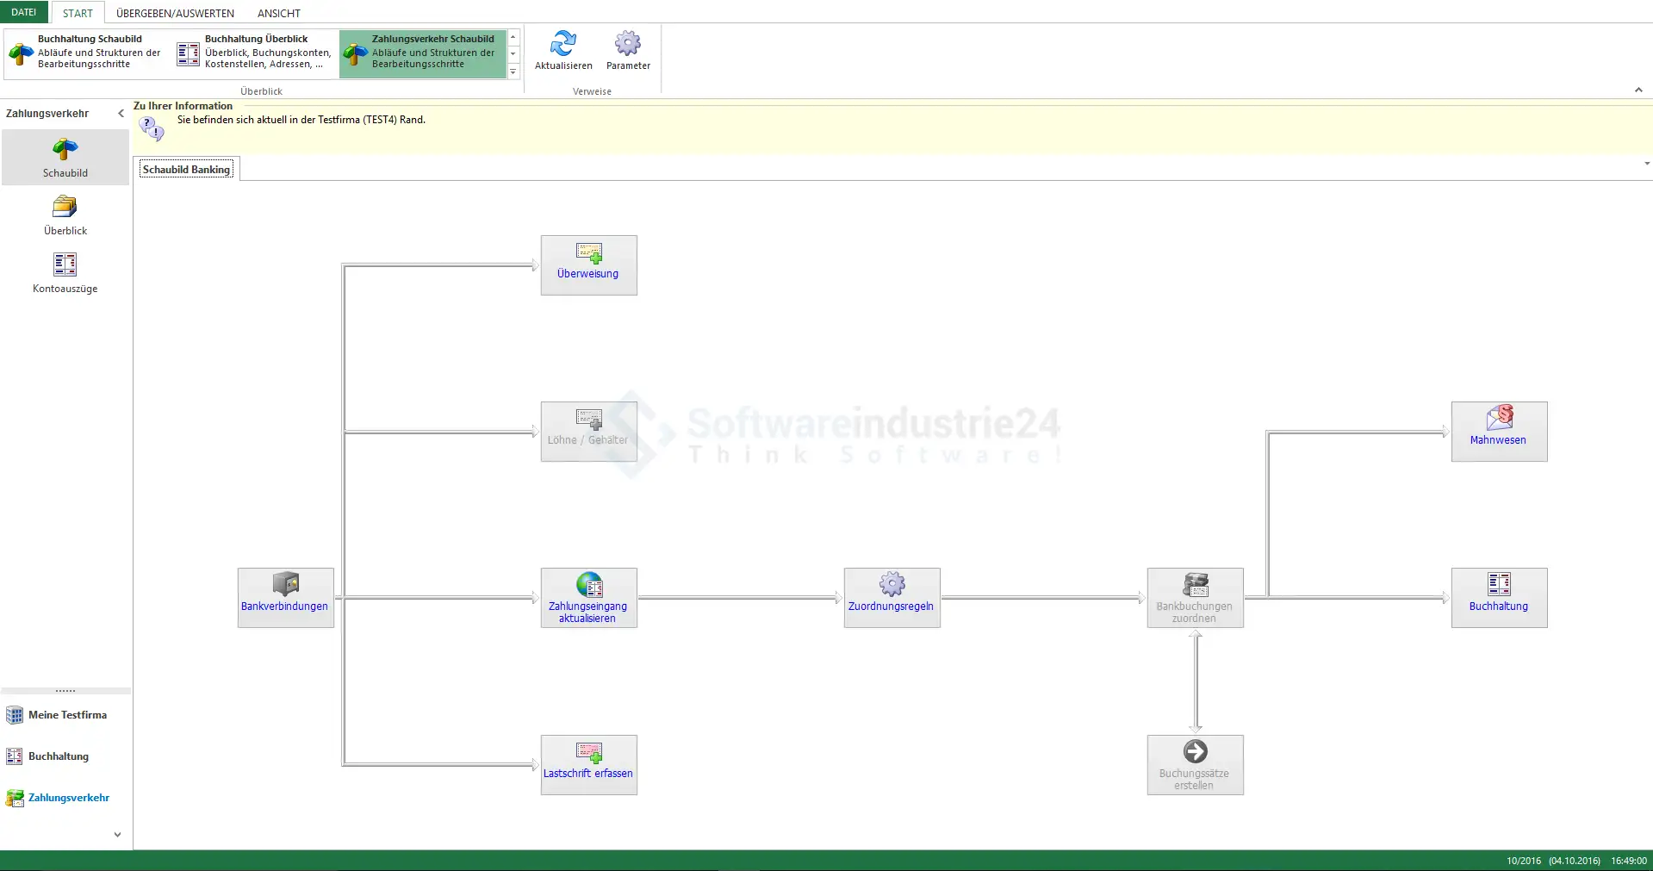Open the Parameter gear icon
The width and height of the screenshot is (1653, 871).
click(628, 44)
